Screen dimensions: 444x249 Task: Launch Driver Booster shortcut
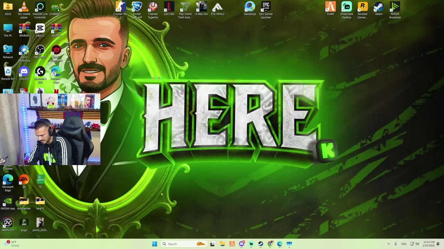point(56,54)
